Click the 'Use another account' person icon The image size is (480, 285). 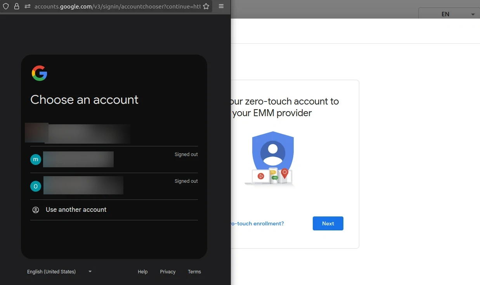36,209
